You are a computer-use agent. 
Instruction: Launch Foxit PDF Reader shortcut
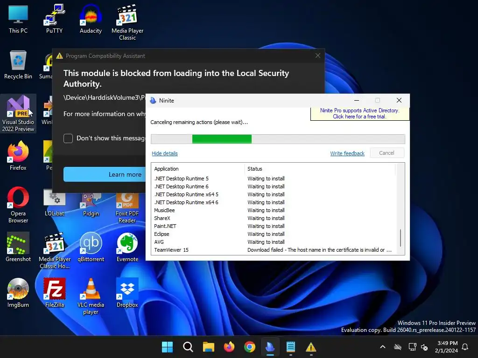[x=127, y=208]
